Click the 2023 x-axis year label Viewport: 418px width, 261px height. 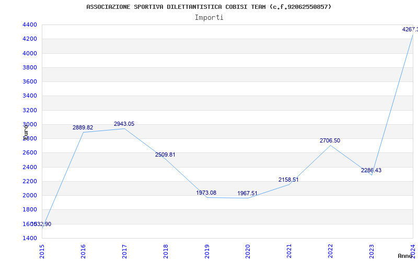pos(371,251)
